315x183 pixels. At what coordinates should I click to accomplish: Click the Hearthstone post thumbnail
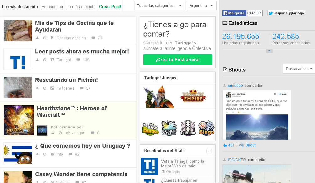(19, 120)
